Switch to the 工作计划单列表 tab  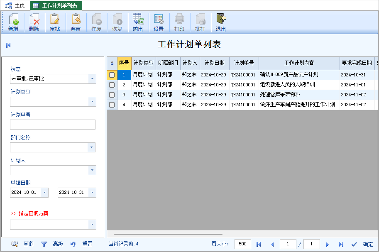pyautogui.click(x=56, y=5)
